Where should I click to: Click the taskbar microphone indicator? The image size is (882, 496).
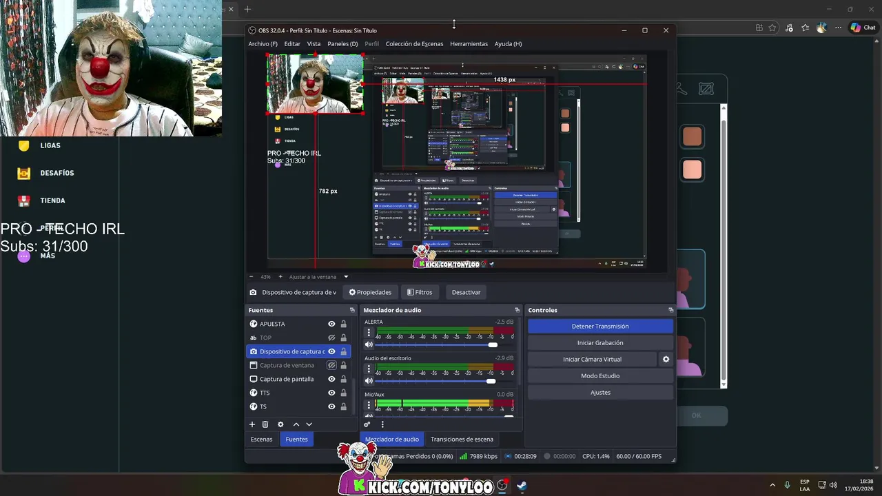[788, 485]
